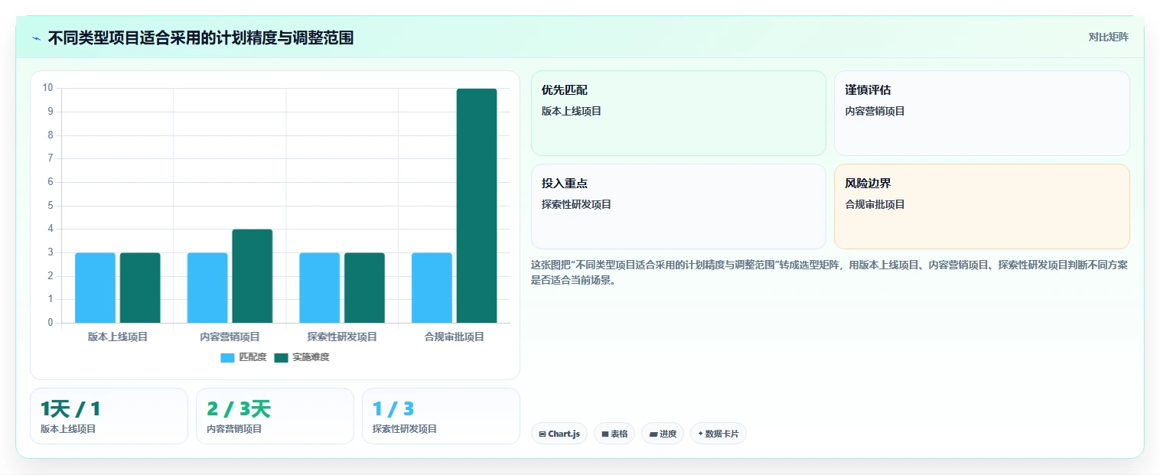The width and height of the screenshot is (1160, 475).
Task: Click the 合规审批项目 匹配度 blue bar
Action: tap(432, 288)
